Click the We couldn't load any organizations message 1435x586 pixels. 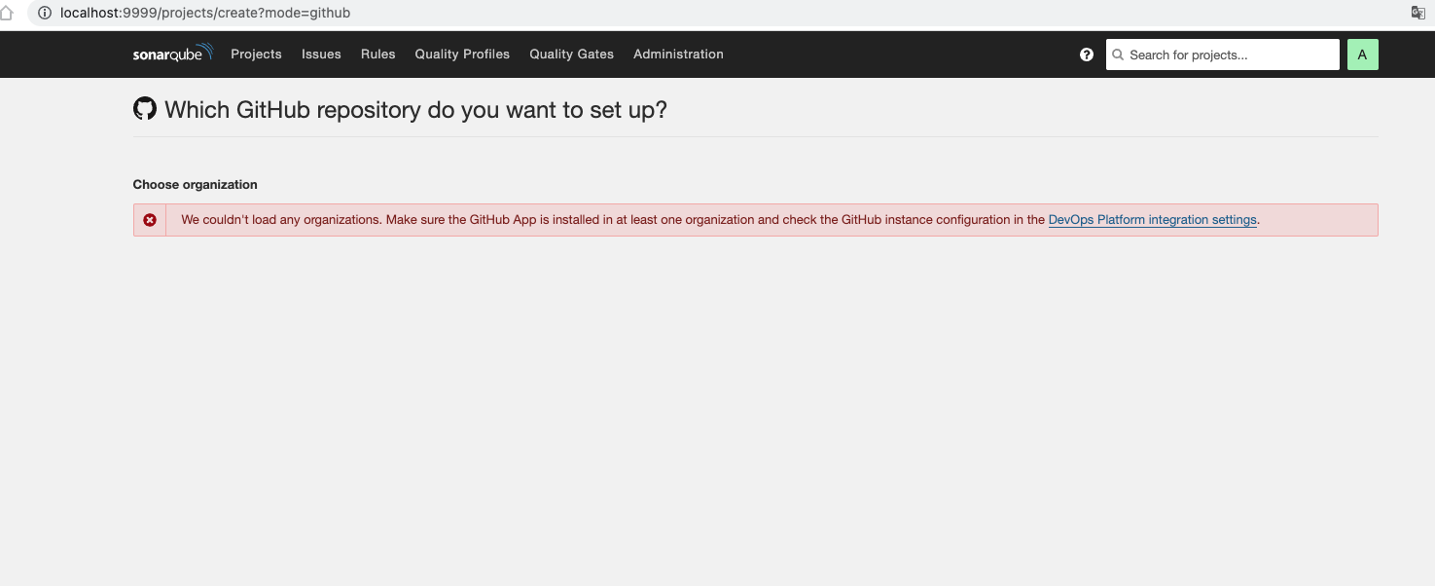tap(720, 220)
